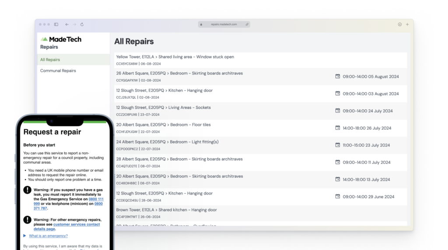Open 28 Albert Square skirting boards repair
448x250 pixels.
(x=261, y=162)
